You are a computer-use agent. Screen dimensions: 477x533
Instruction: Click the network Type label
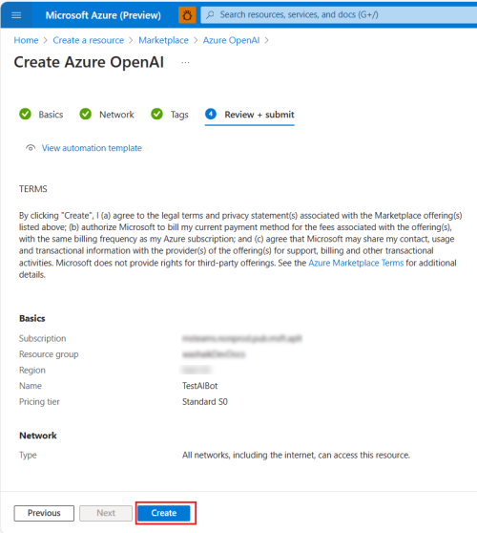(28, 456)
